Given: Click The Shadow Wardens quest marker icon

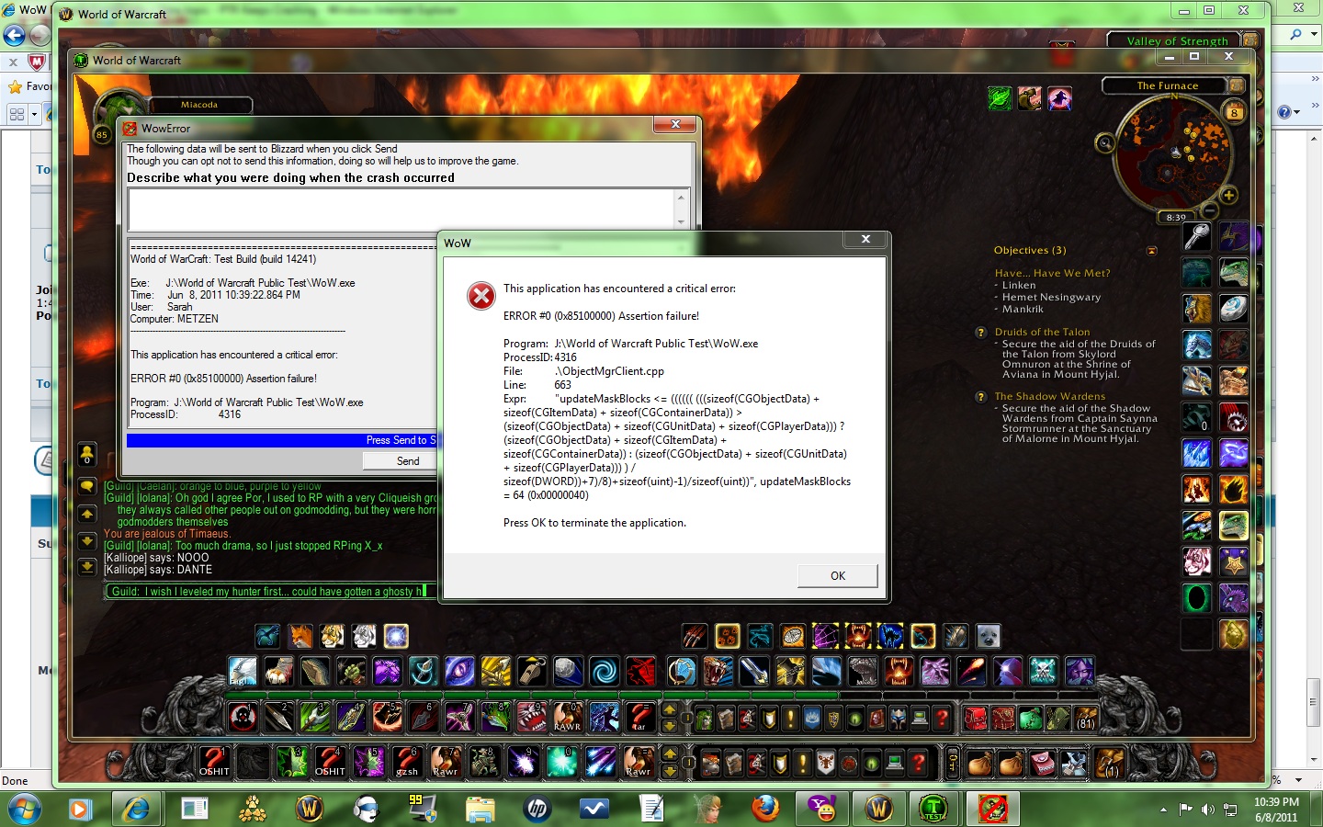Looking at the screenshot, I should [x=981, y=397].
